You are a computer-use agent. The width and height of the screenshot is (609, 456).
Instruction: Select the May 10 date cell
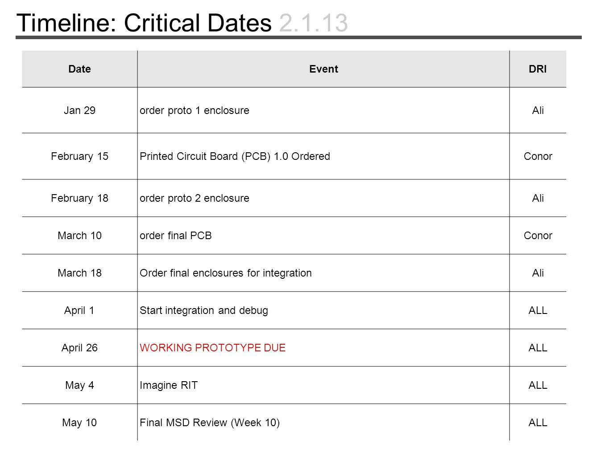click(x=79, y=423)
